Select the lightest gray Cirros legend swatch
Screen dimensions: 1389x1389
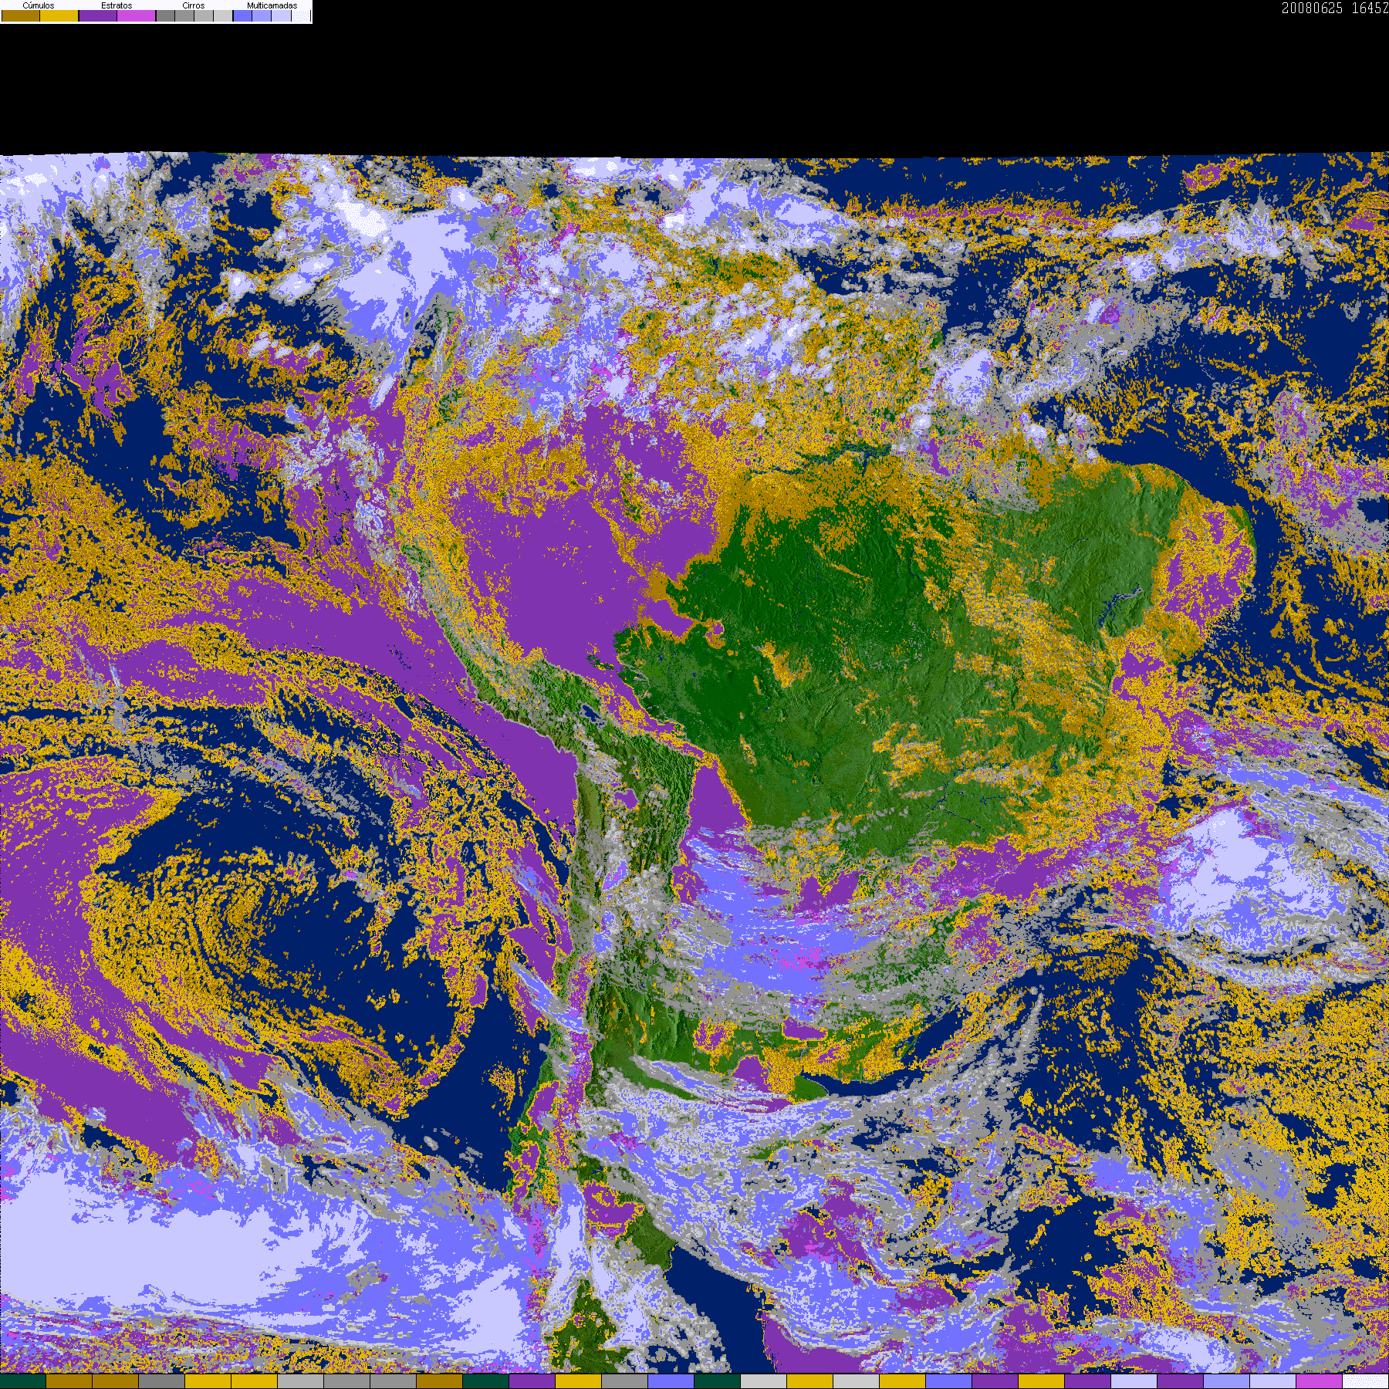point(223,15)
